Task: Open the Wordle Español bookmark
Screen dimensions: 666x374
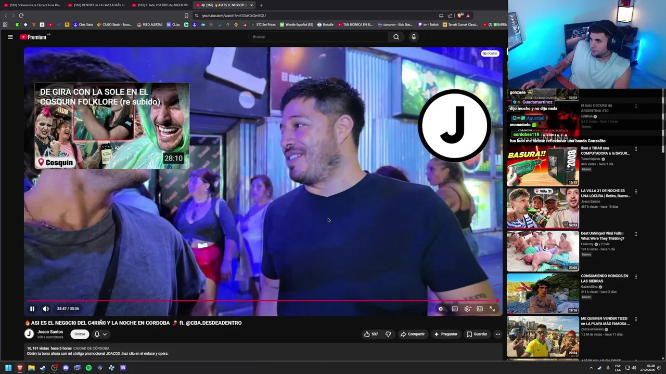Action: pyautogui.click(x=297, y=24)
